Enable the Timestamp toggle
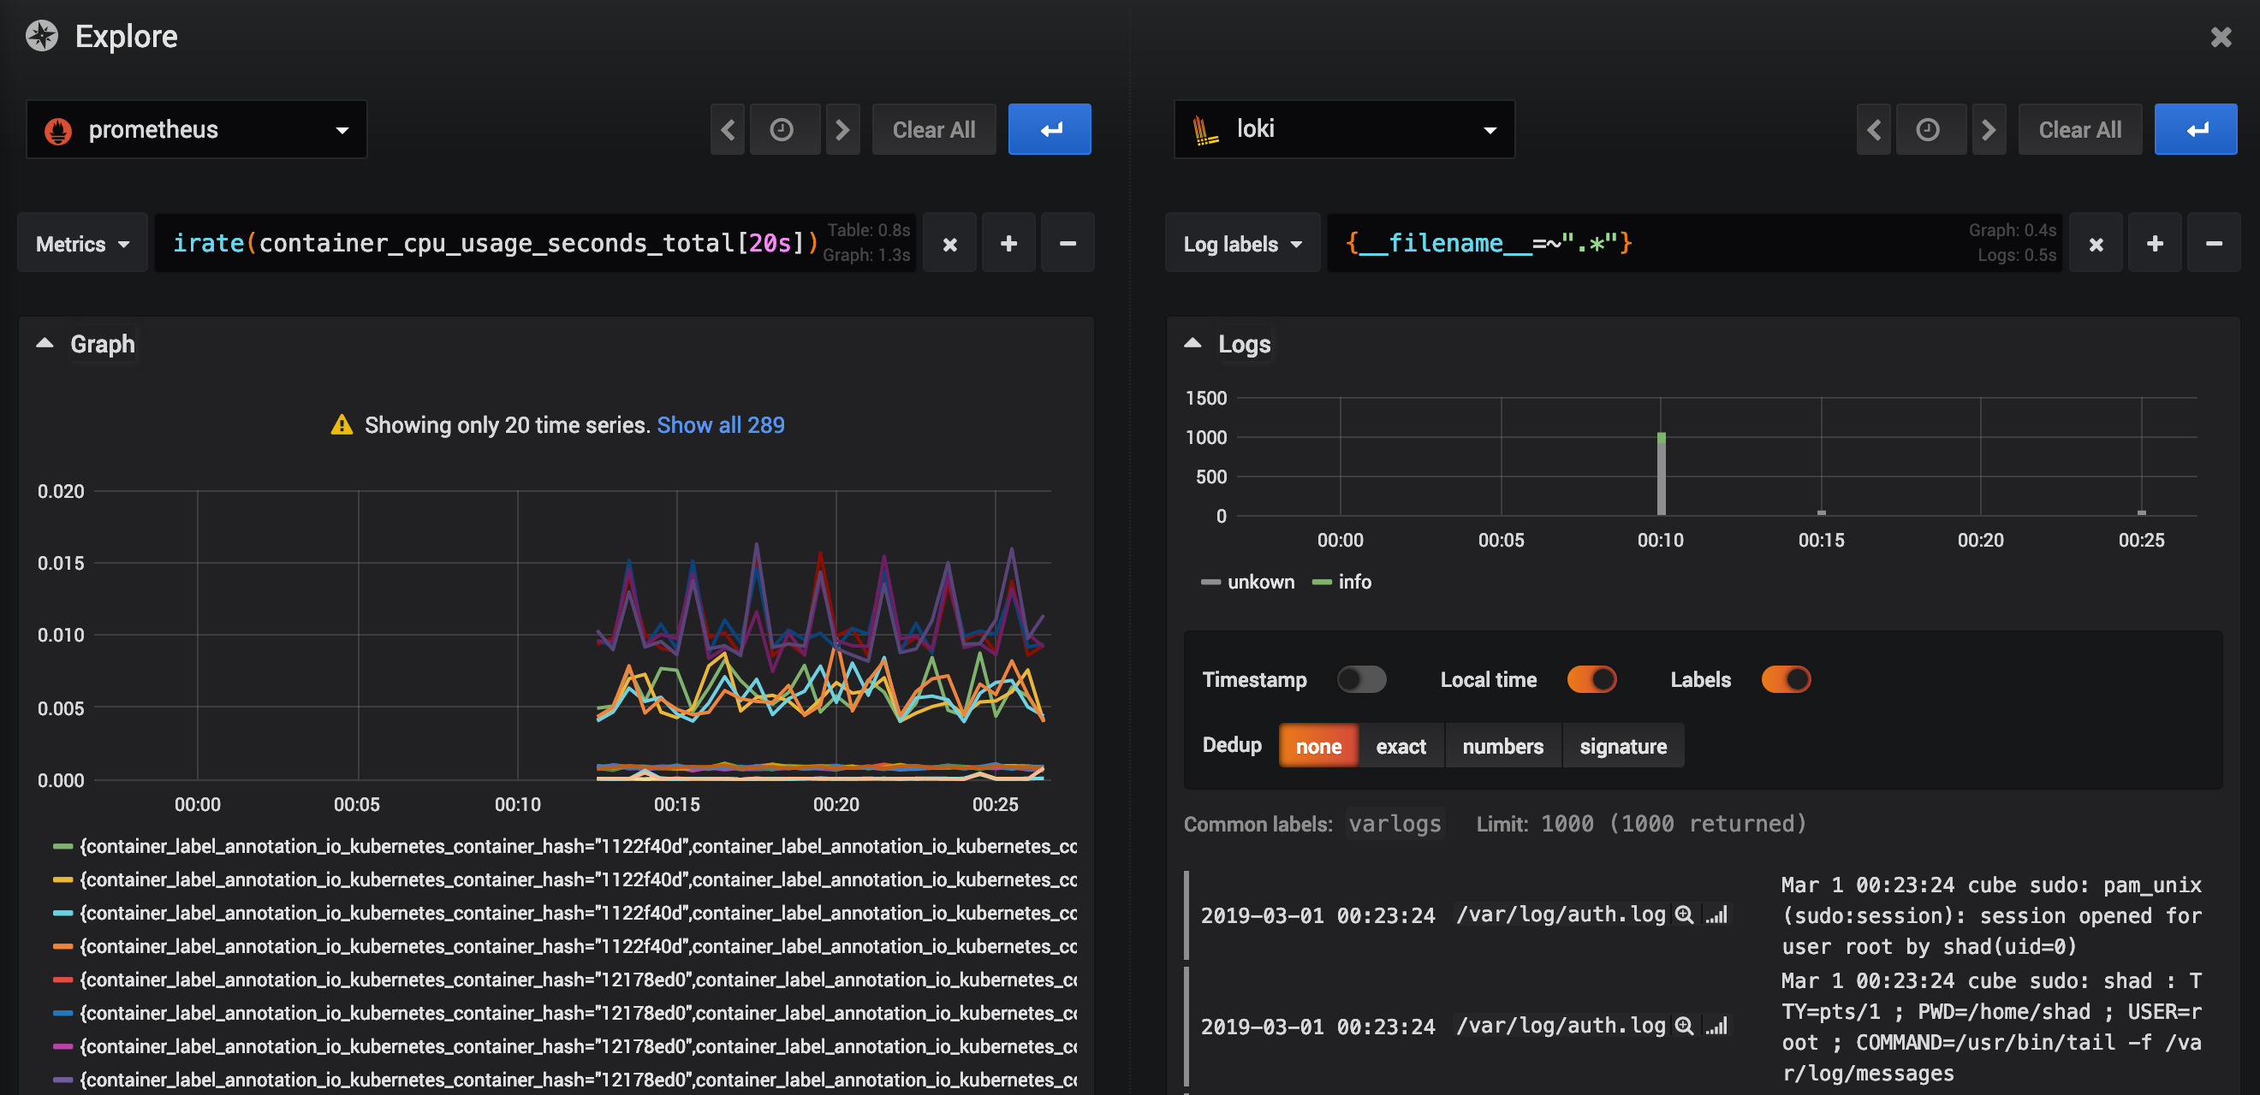The width and height of the screenshot is (2260, 1095). pyautogui.click(x=1361, y=679)
